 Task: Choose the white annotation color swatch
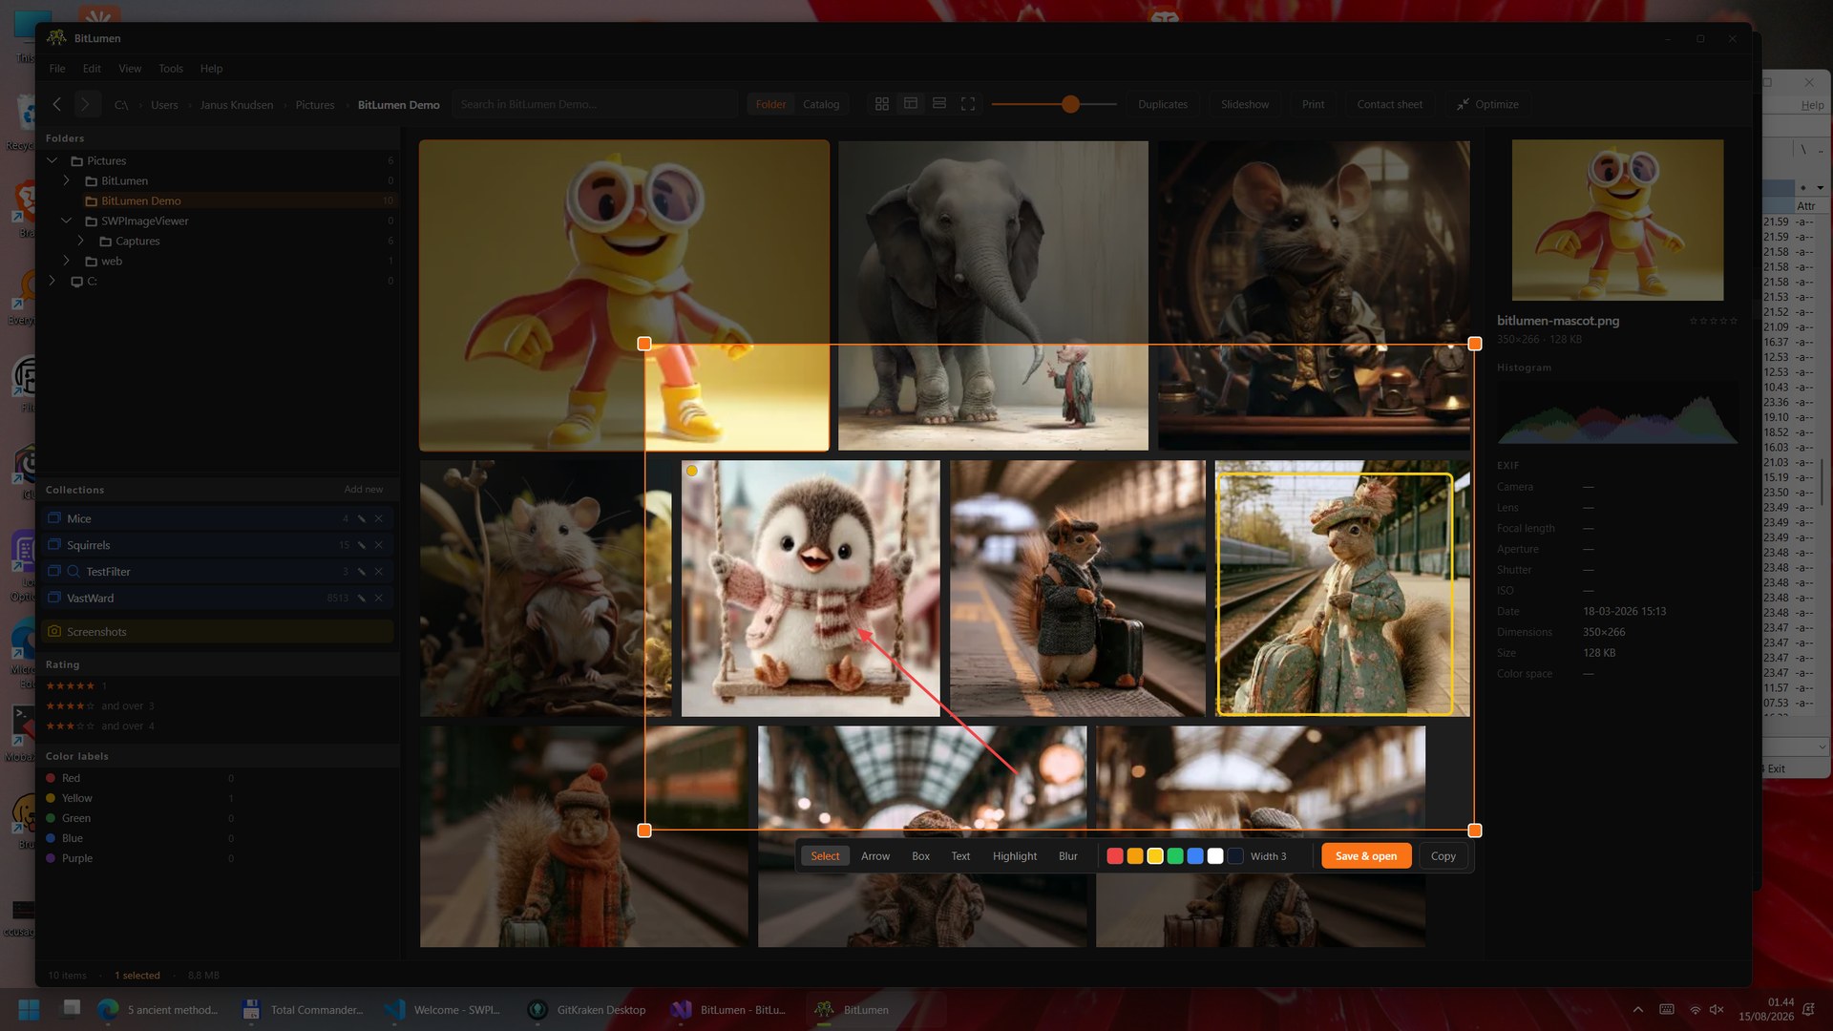1215,856
